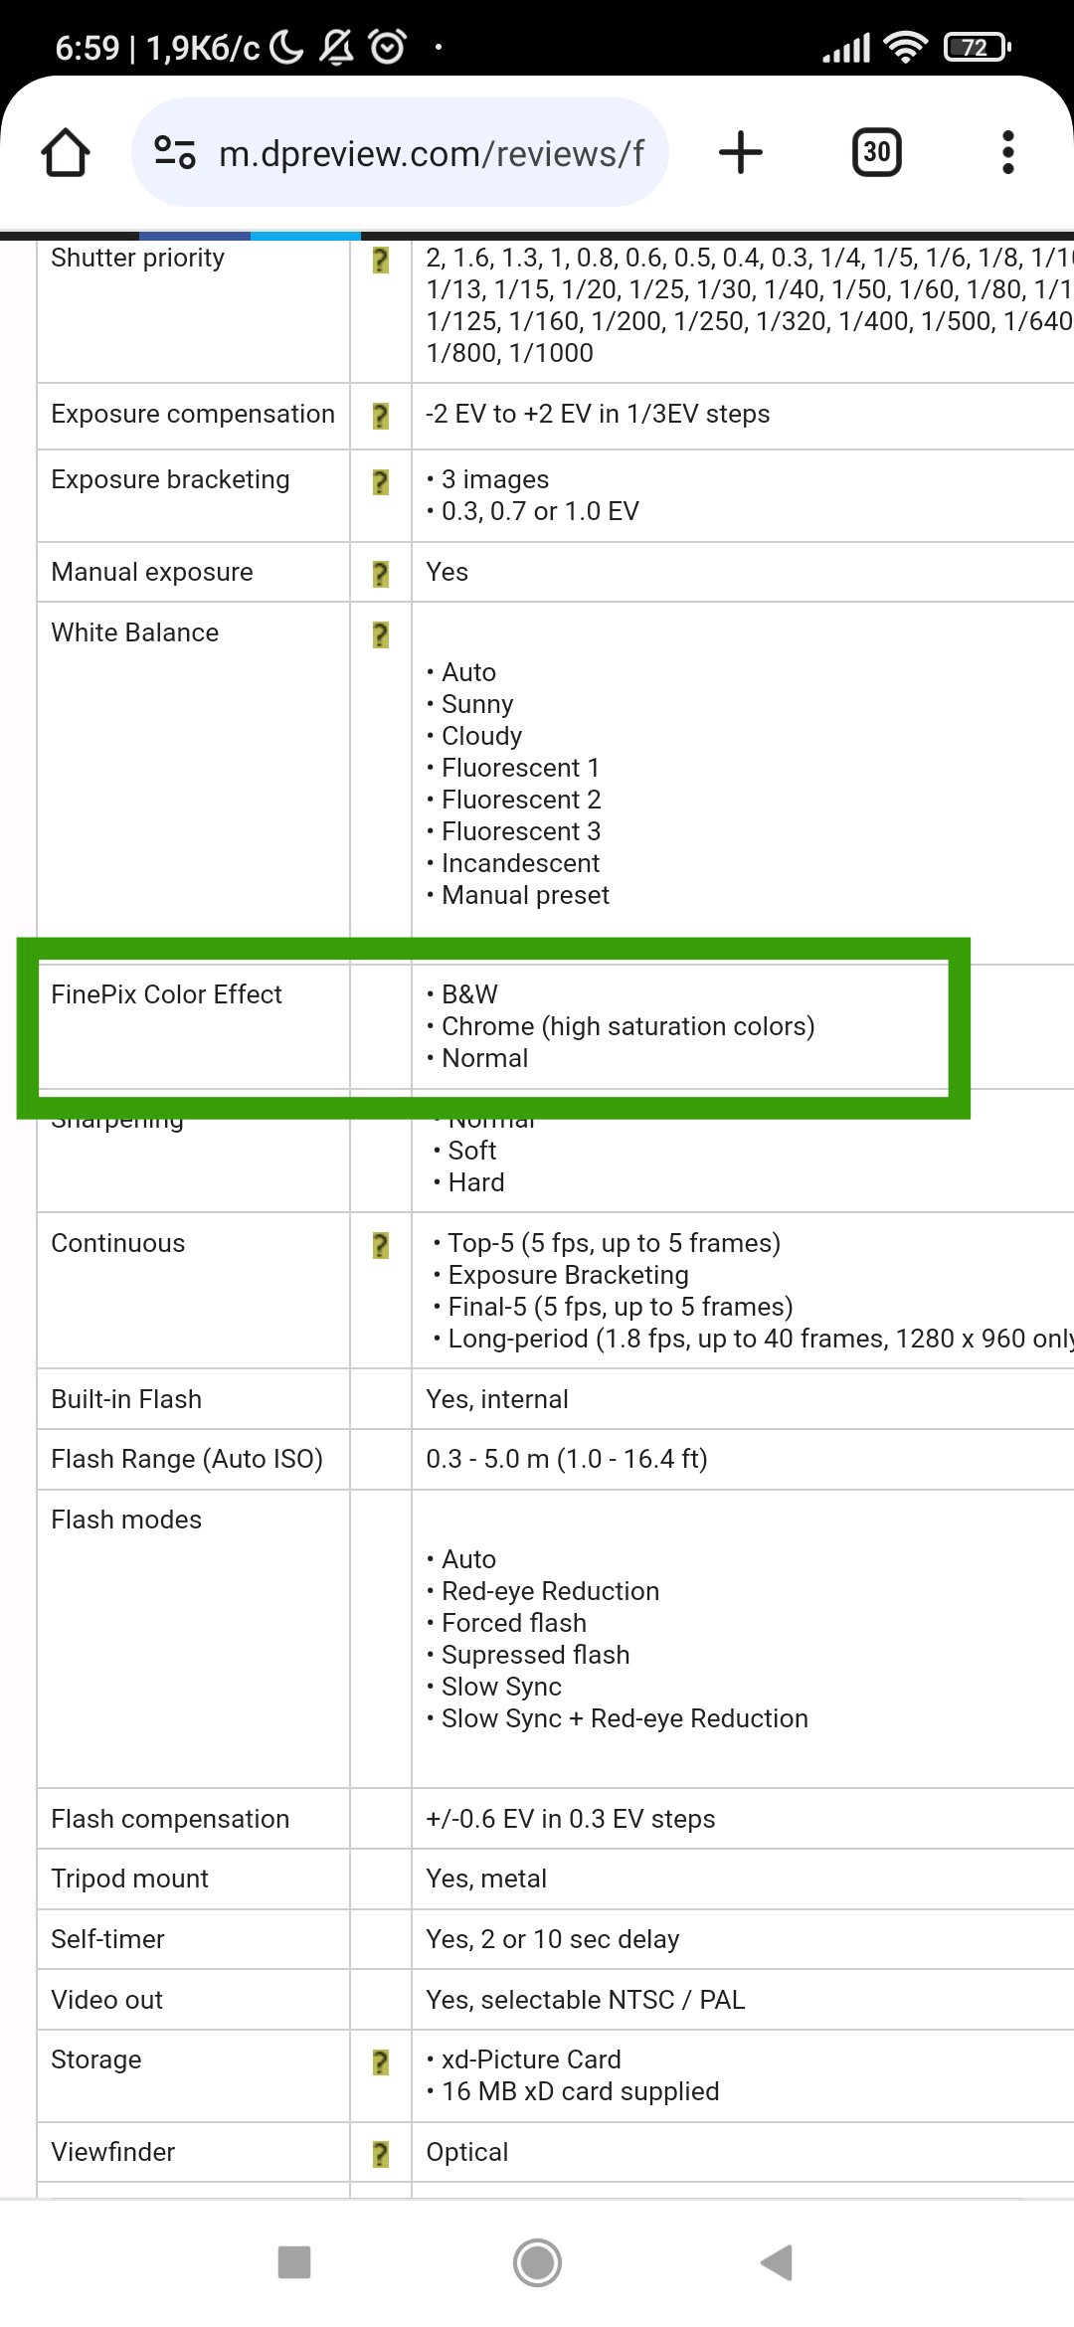Click the help icon beside Exposure bracketing
This screenshot has height=2327, width=1074.
click(380, 481)
